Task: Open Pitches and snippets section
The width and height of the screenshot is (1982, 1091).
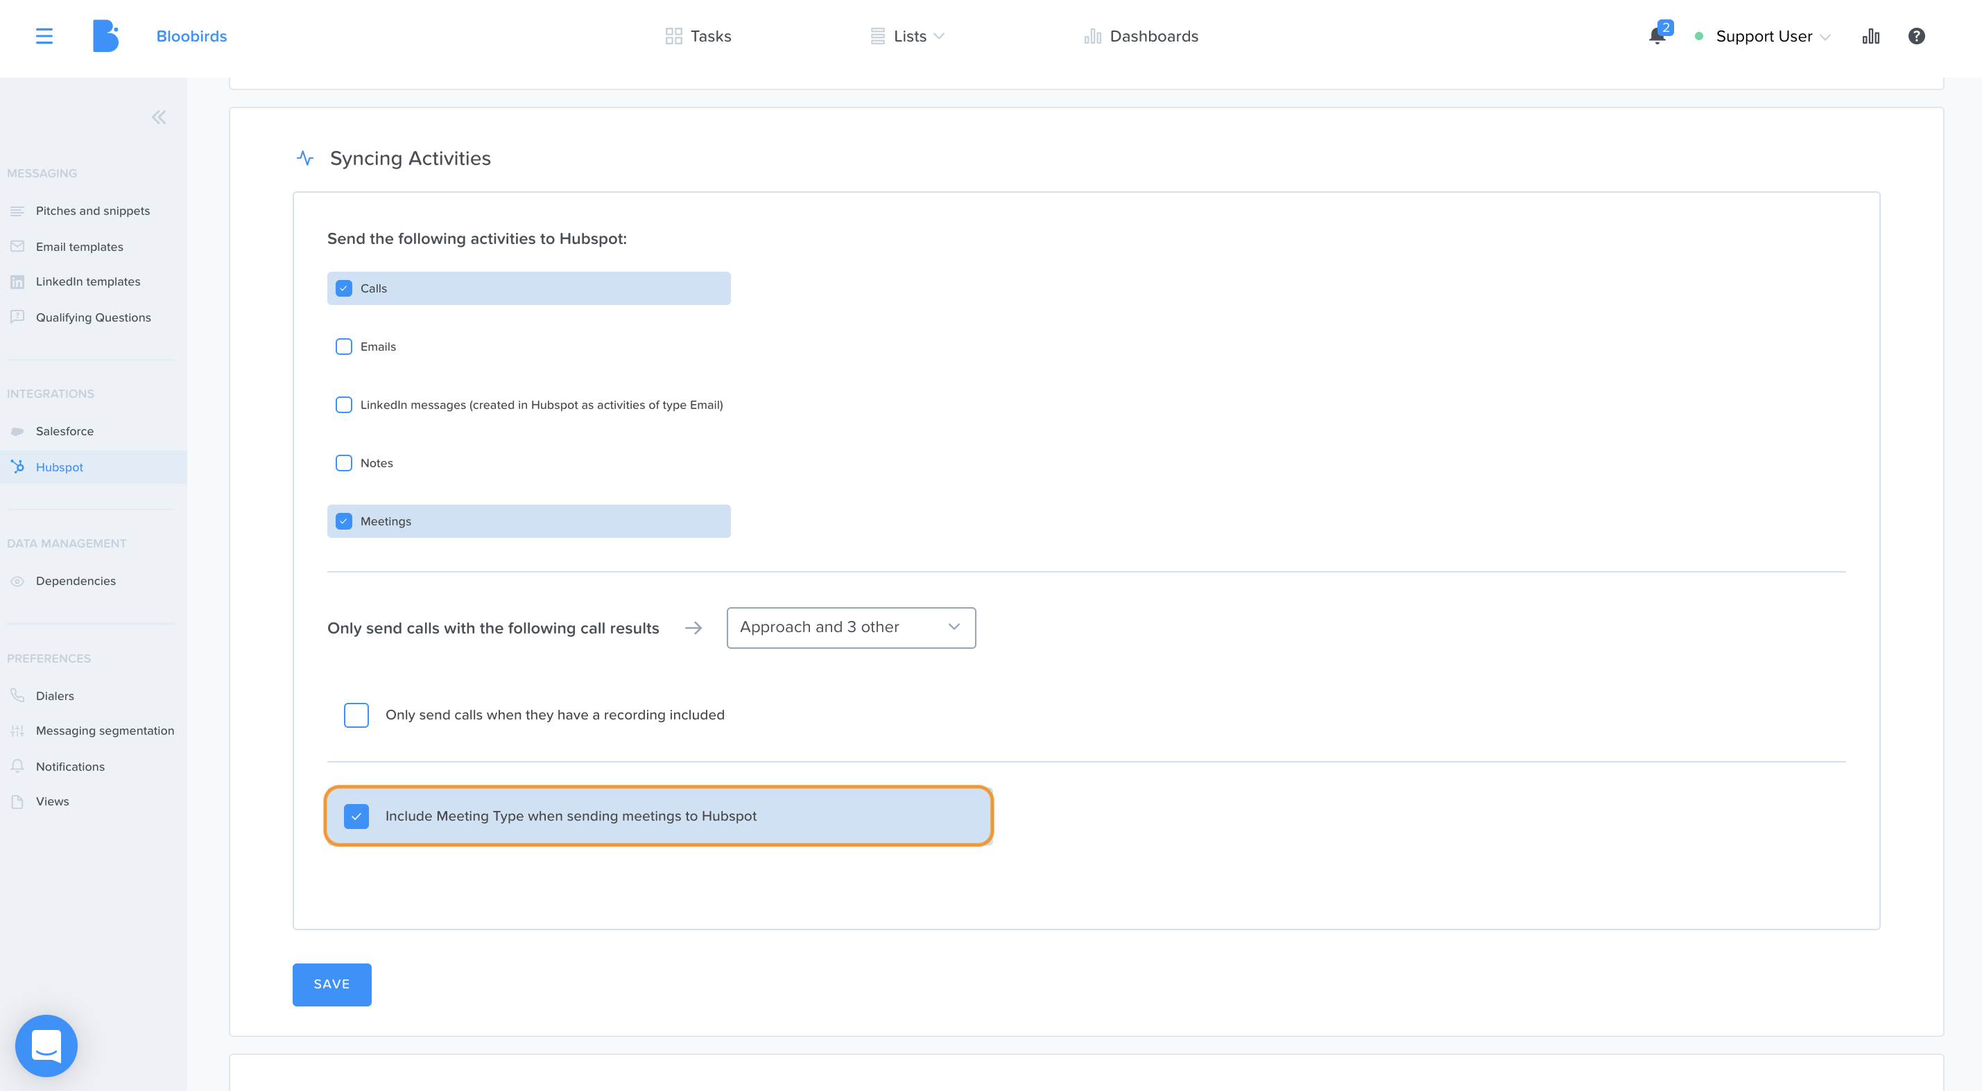Action: 93,211
